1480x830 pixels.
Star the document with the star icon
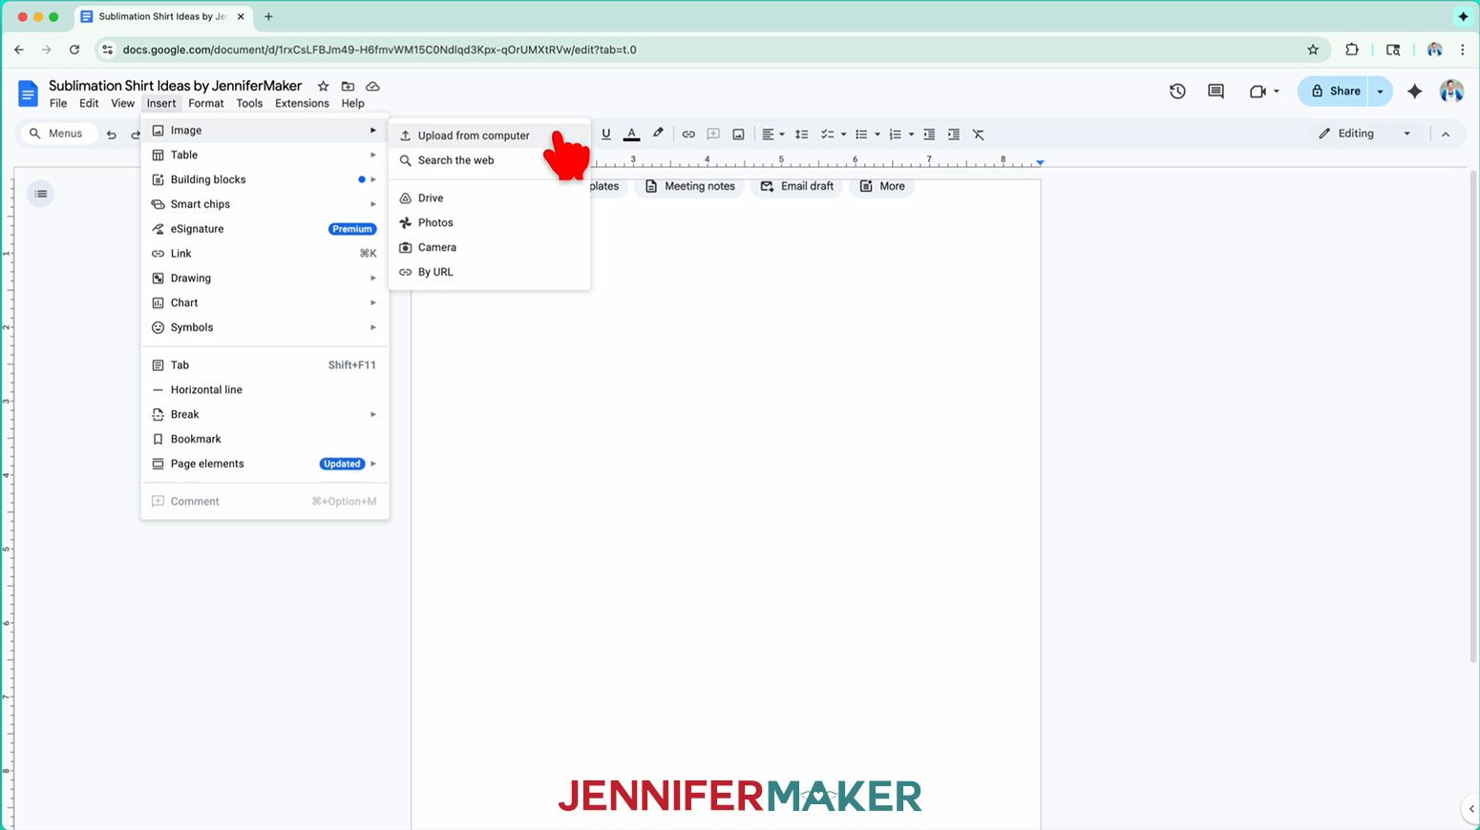point(323,86)
